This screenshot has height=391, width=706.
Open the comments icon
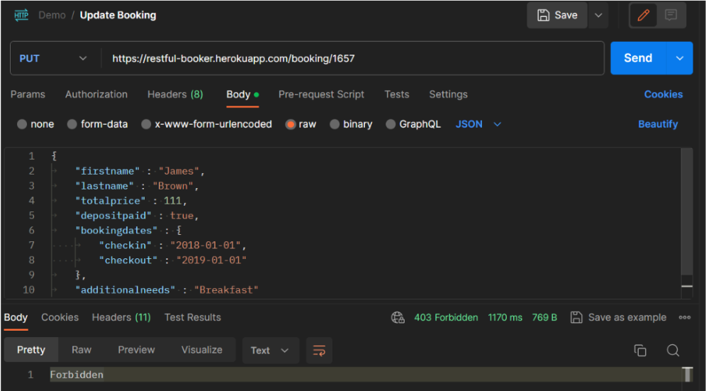[x=671, y=16]
